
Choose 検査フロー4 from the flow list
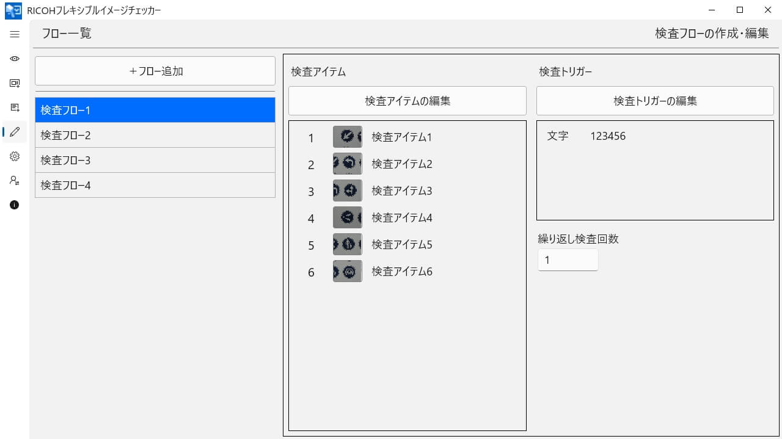pos(155,186)
